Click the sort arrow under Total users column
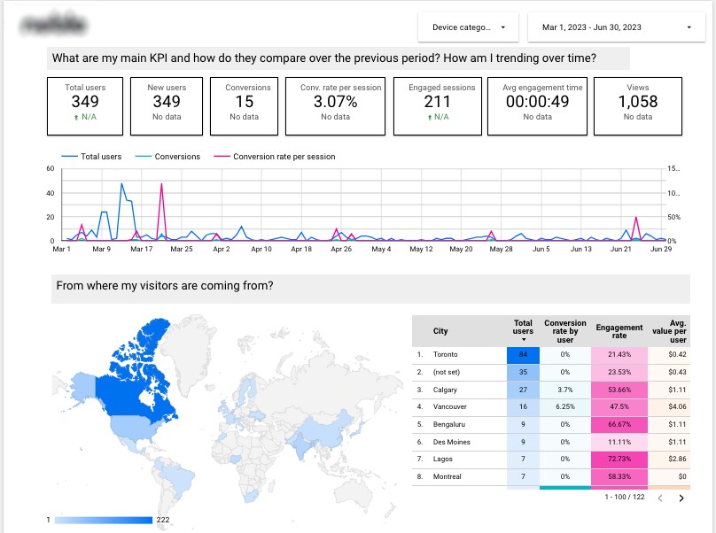The image size is (716, 533). click(523, 340)
